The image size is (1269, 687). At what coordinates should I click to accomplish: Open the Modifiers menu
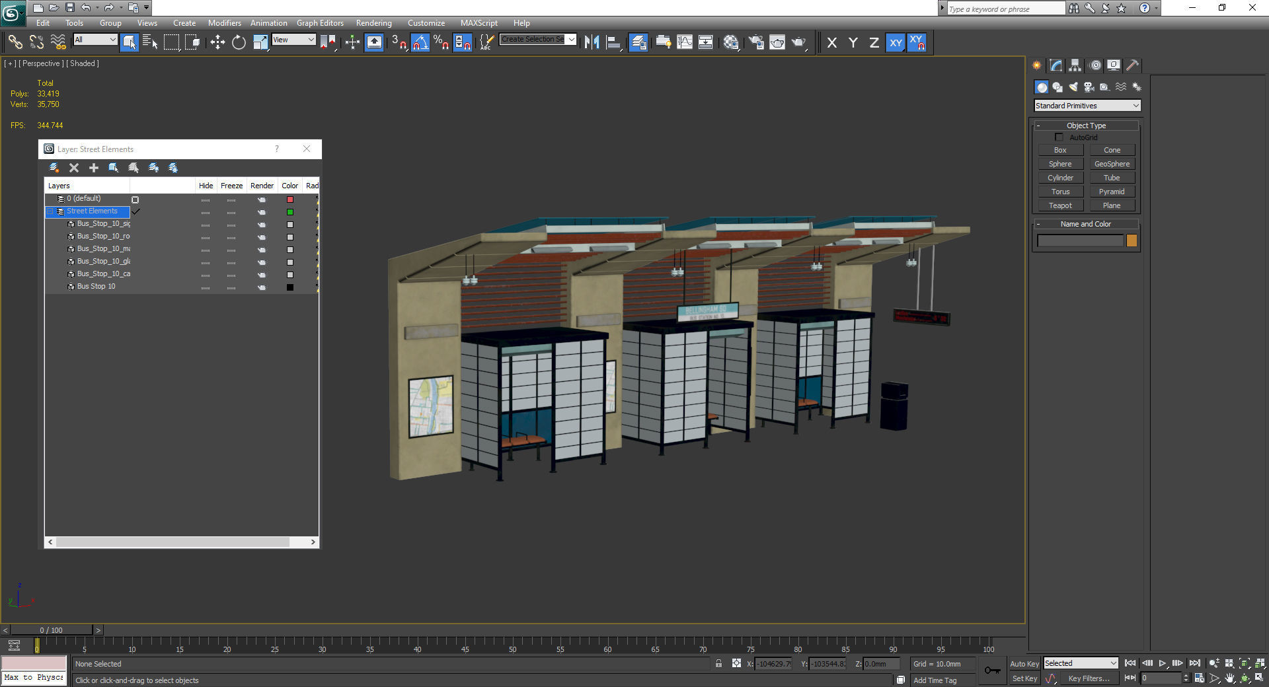point(225,22)
